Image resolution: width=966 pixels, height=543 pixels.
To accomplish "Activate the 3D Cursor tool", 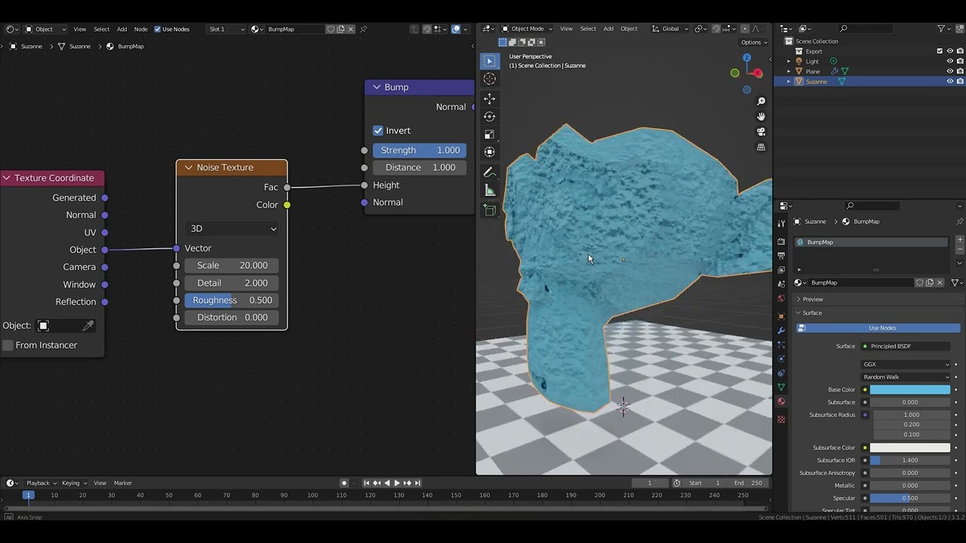I will (490, 79).
